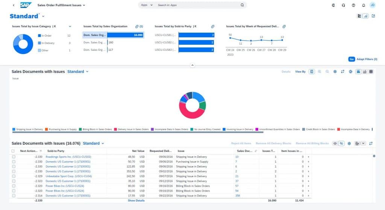Viewport: 385px width, 210px height.
Task: Click the Go button
Action: 352,59
